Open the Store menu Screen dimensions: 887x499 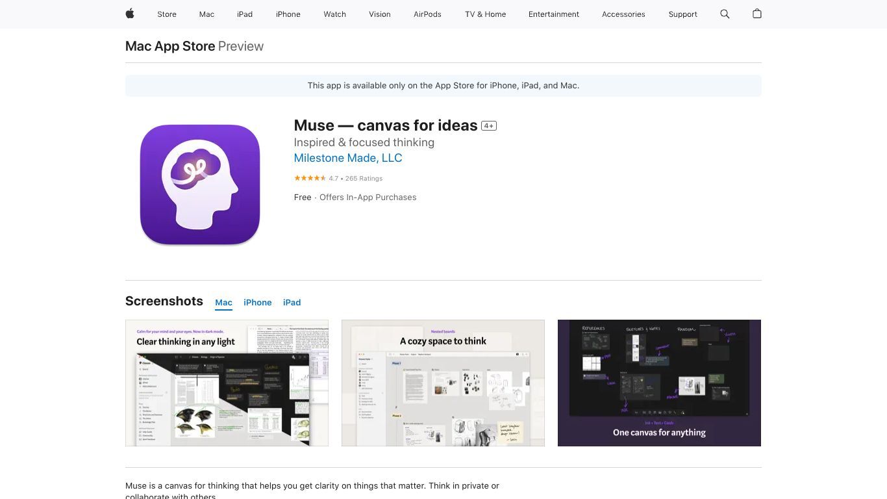point(167,14)
